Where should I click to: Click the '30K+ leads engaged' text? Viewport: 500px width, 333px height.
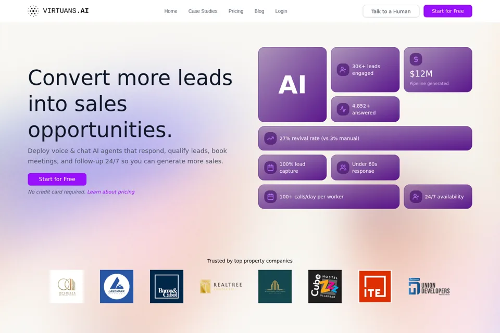coord(366,70)
